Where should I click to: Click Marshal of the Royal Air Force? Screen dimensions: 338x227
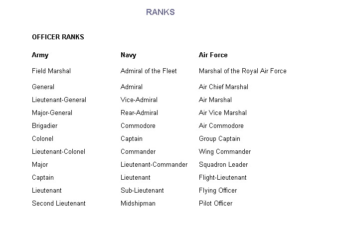242,71
